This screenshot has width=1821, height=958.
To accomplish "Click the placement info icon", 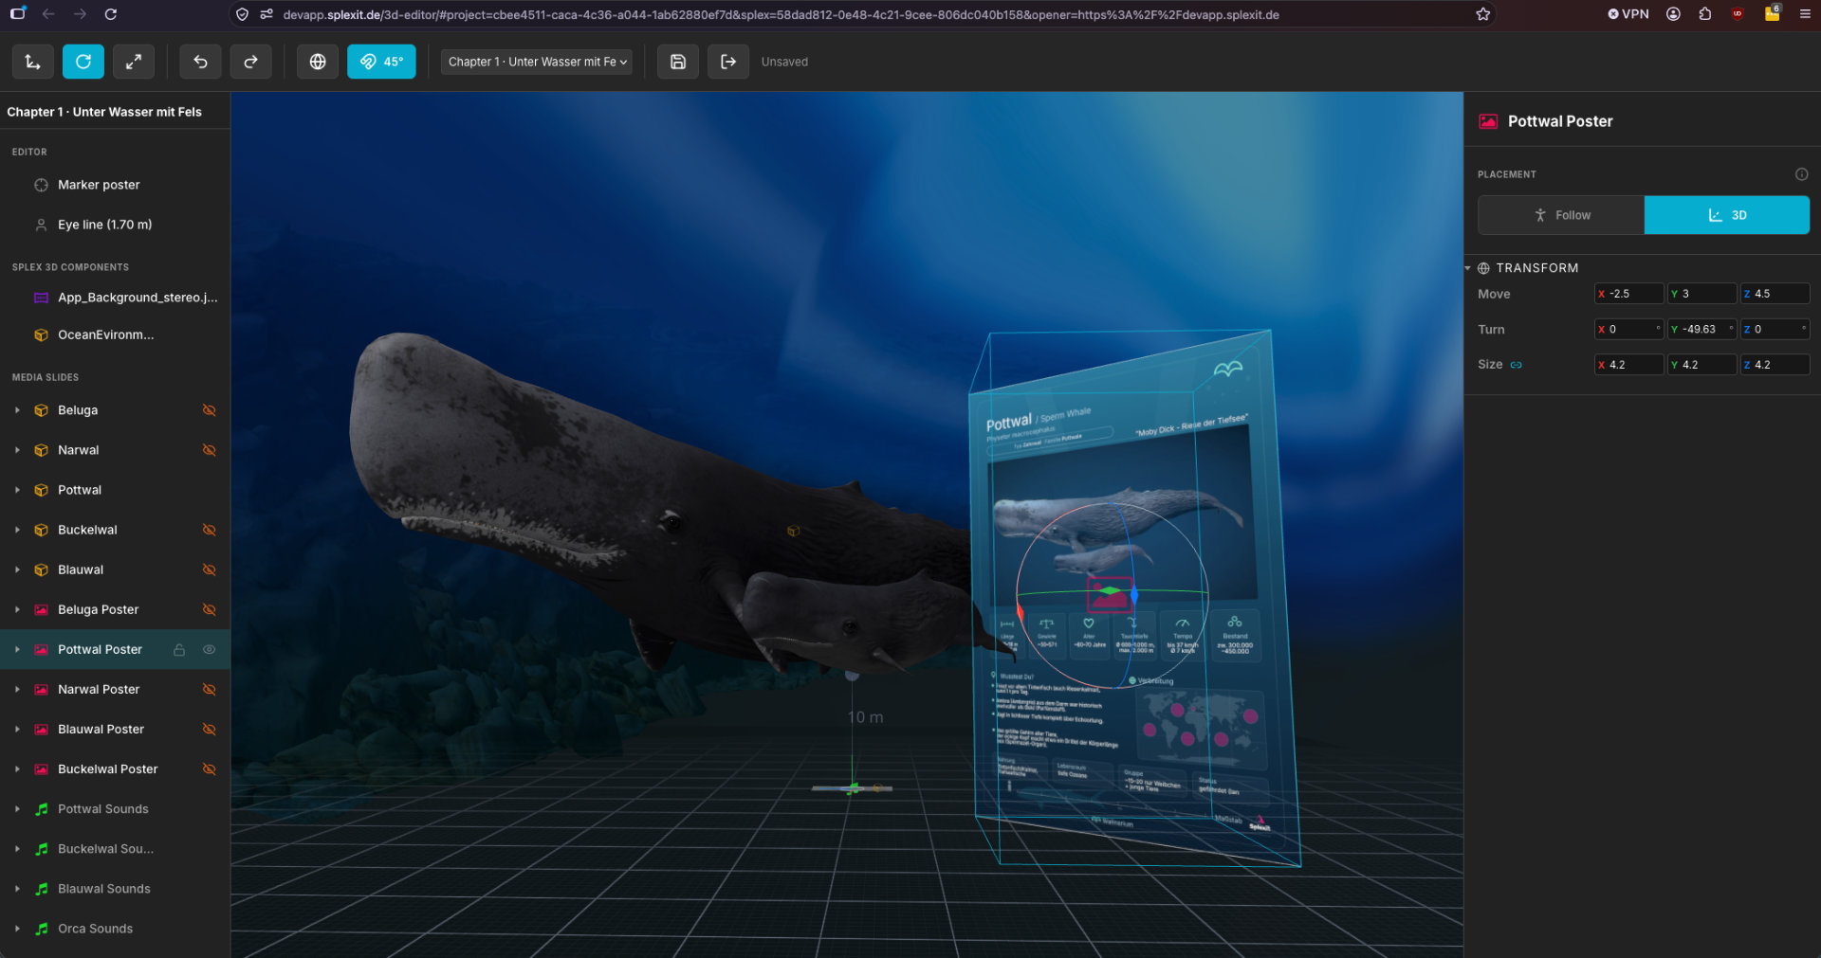I will pyautogui.click(x=1801, y=174).
